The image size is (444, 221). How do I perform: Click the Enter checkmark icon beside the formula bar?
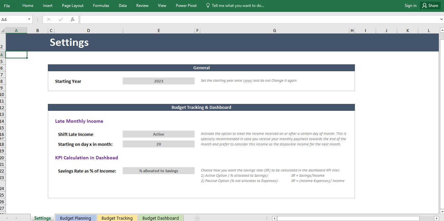(x=61, y=19)
